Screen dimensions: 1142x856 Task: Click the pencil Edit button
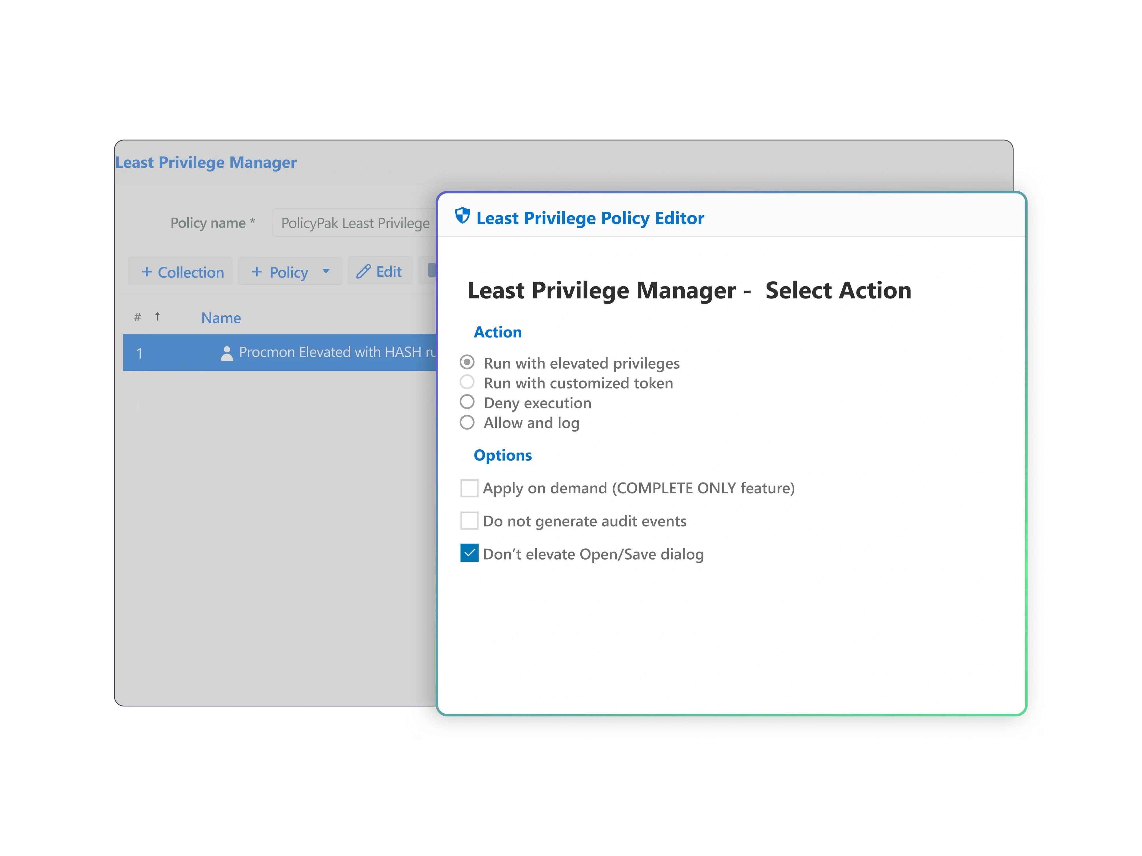tap(379, 271)
